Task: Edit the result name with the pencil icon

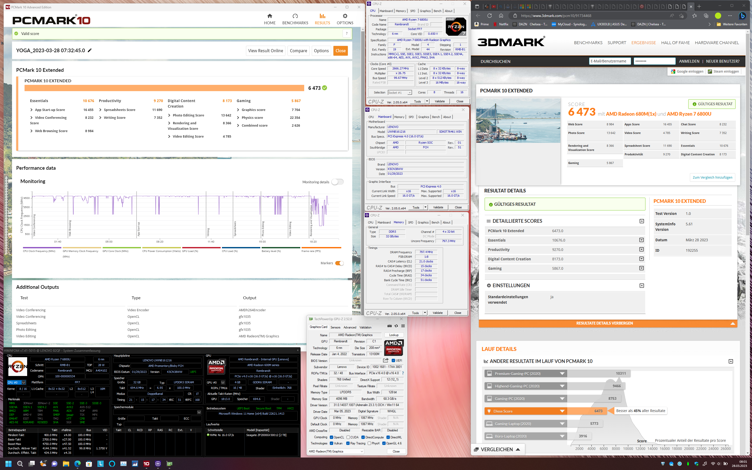Action: tap(90, 50)
